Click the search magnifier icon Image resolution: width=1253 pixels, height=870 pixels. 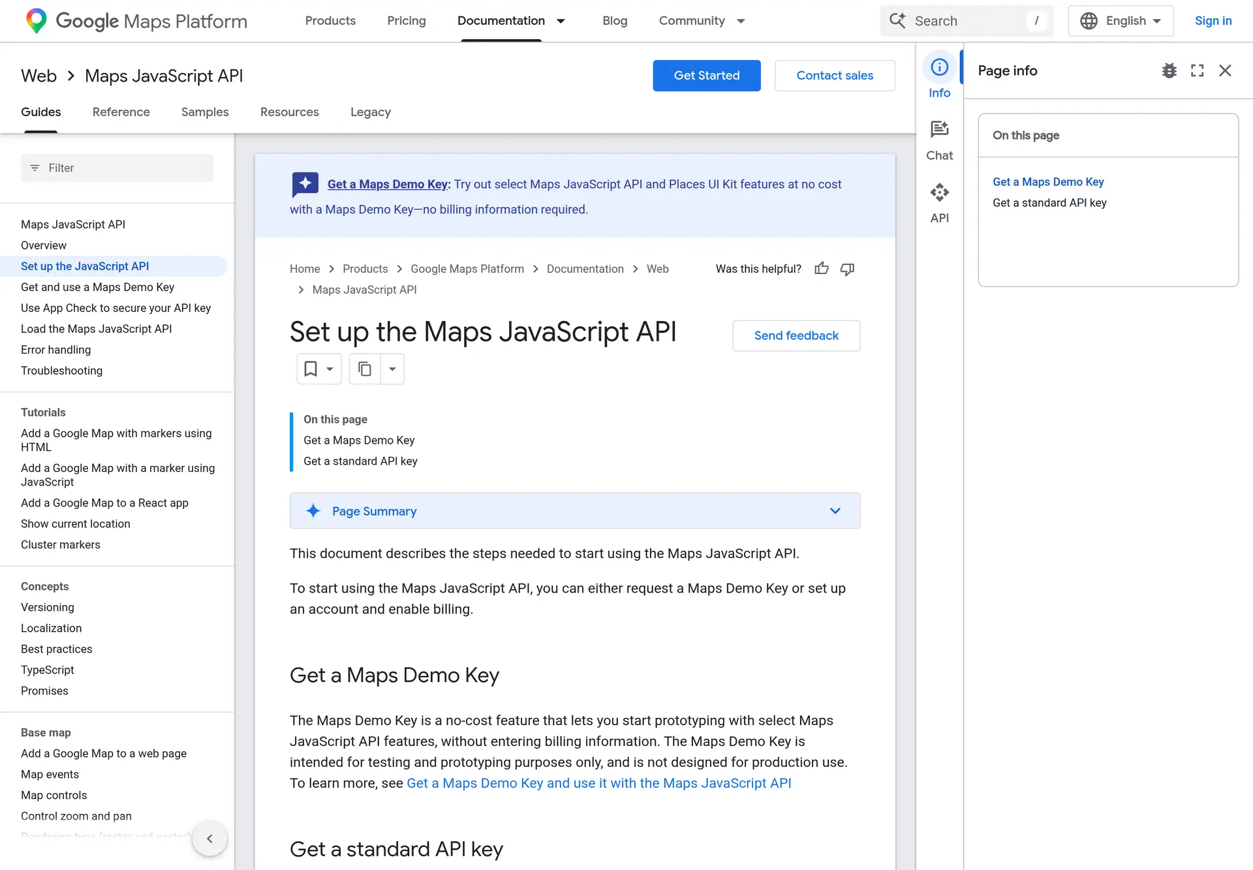point(897,21)
